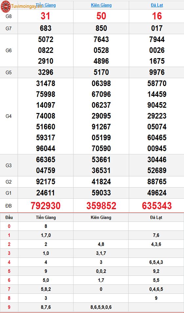Click G6 number 5072

coord(46,39)
